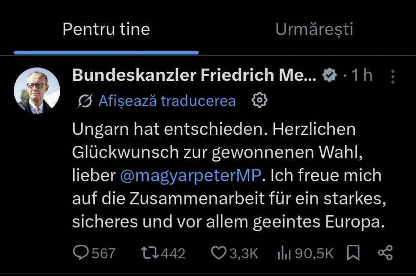Bookmark Friedrich Merz's post
This screenshot has height=276, width=416.
click(354, 253)
